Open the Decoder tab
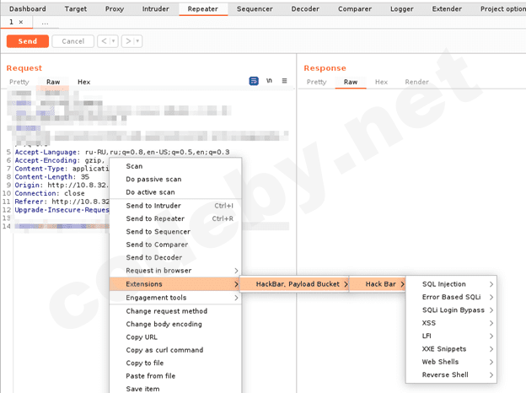 pyautogui.click(x=305, y=8)
